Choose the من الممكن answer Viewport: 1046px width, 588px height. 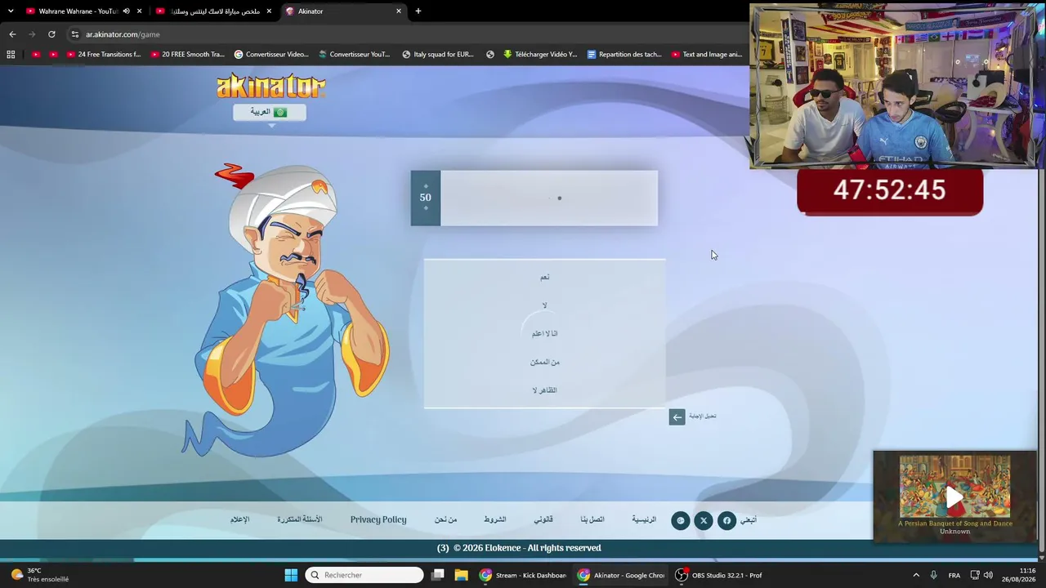(x=544, y=362)
